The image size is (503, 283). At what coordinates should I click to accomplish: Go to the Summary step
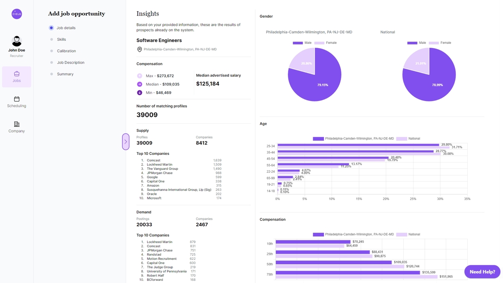click(65, 74)
